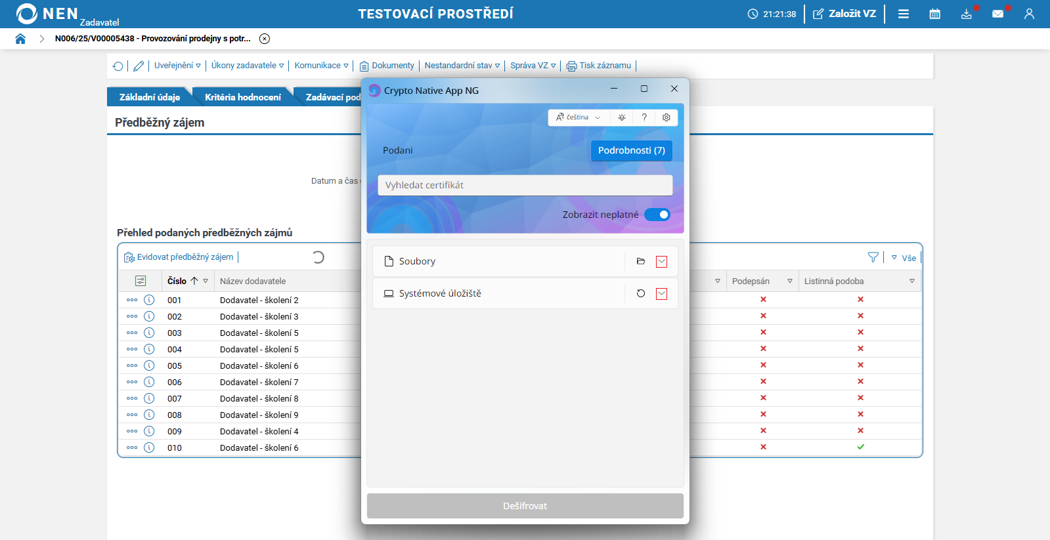Open row 001 three-dot actions menu
Screen dimensions: 1050x540
[x=132, y=300]
